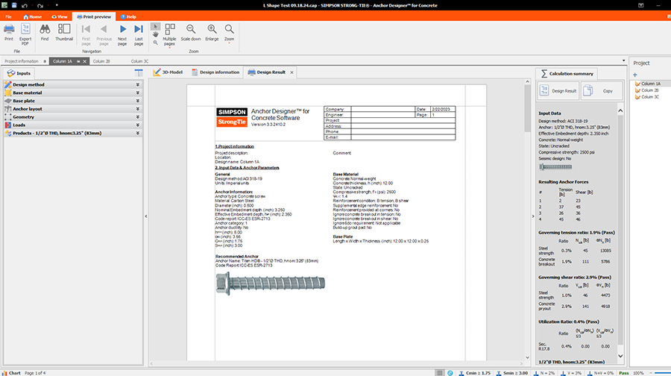The width and height of the screenshot is (671, 376).
Task: Expand the Base plate section
Action: (x=73, y=101)
